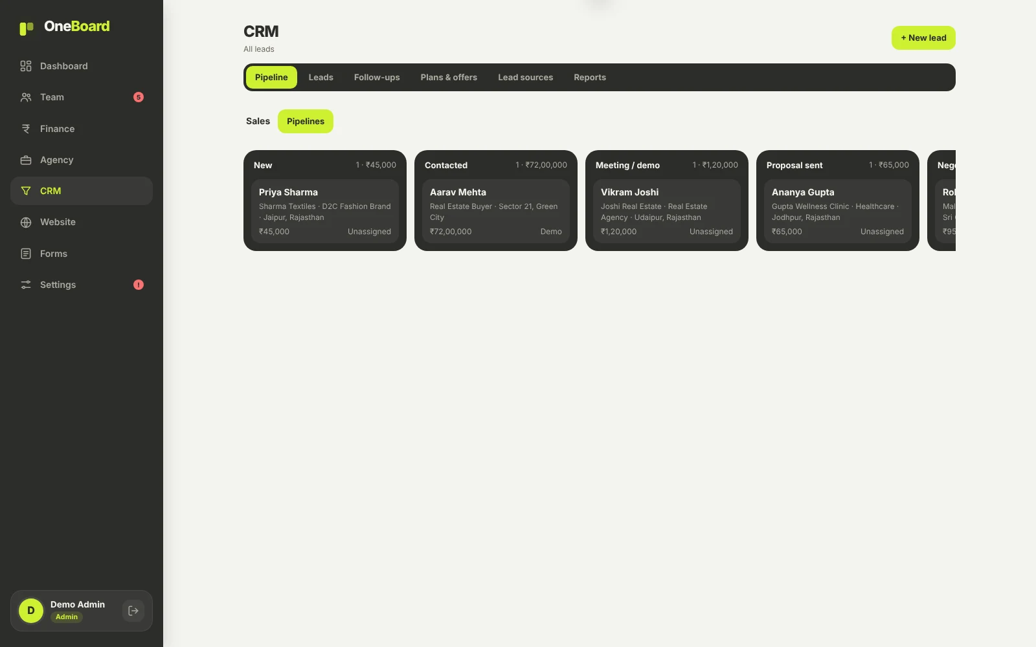Click the Settings sliders icon

(26, 285)
